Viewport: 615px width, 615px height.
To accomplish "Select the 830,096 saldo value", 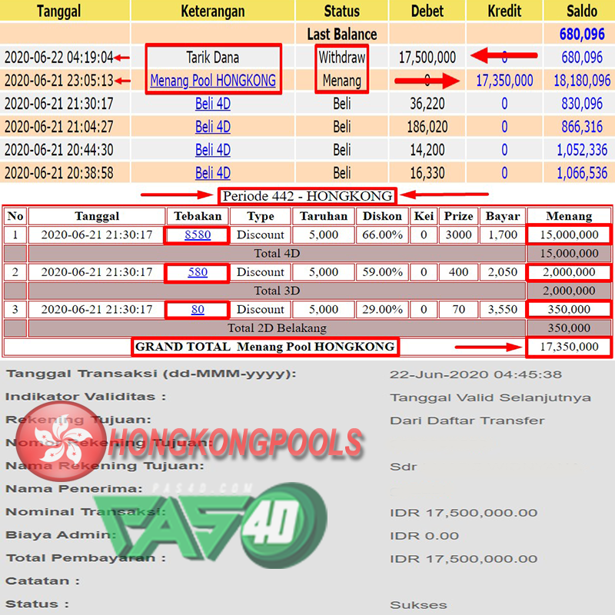I will [x=582, y=104].
